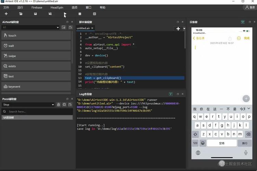Viewport: 257px width, 171px height.
Task: Float the Airtest assistant panel
Action: 67,22
